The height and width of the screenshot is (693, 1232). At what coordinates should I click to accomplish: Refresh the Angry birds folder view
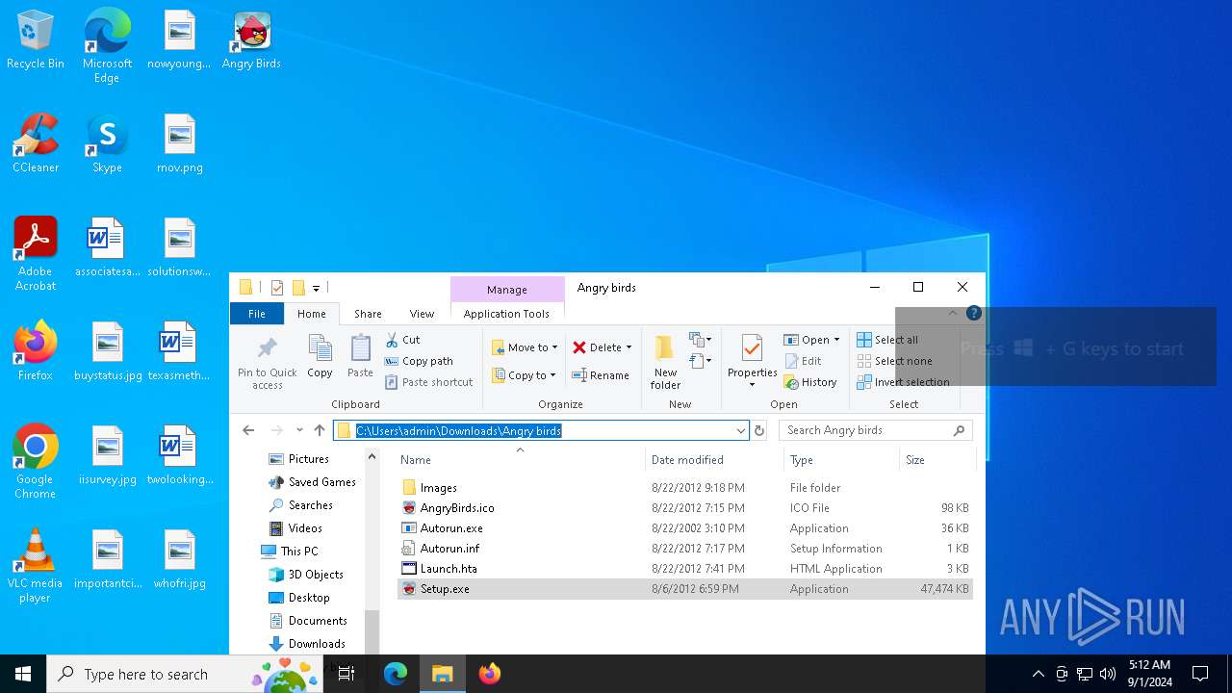[x=759, y=430]
